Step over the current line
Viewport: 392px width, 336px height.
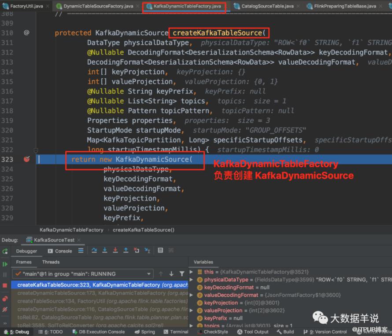point(94,250)
